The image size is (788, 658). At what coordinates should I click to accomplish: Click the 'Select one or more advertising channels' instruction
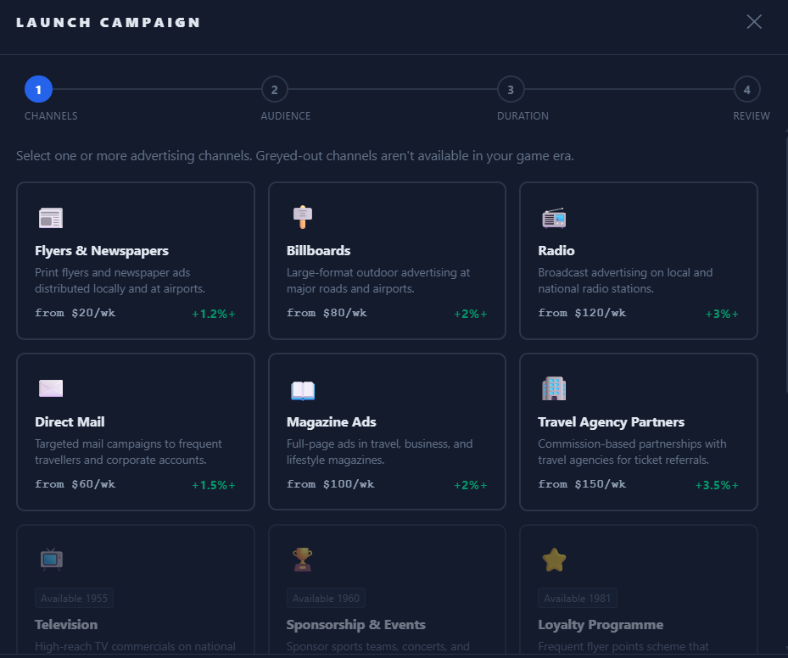[x=295, y=156]
